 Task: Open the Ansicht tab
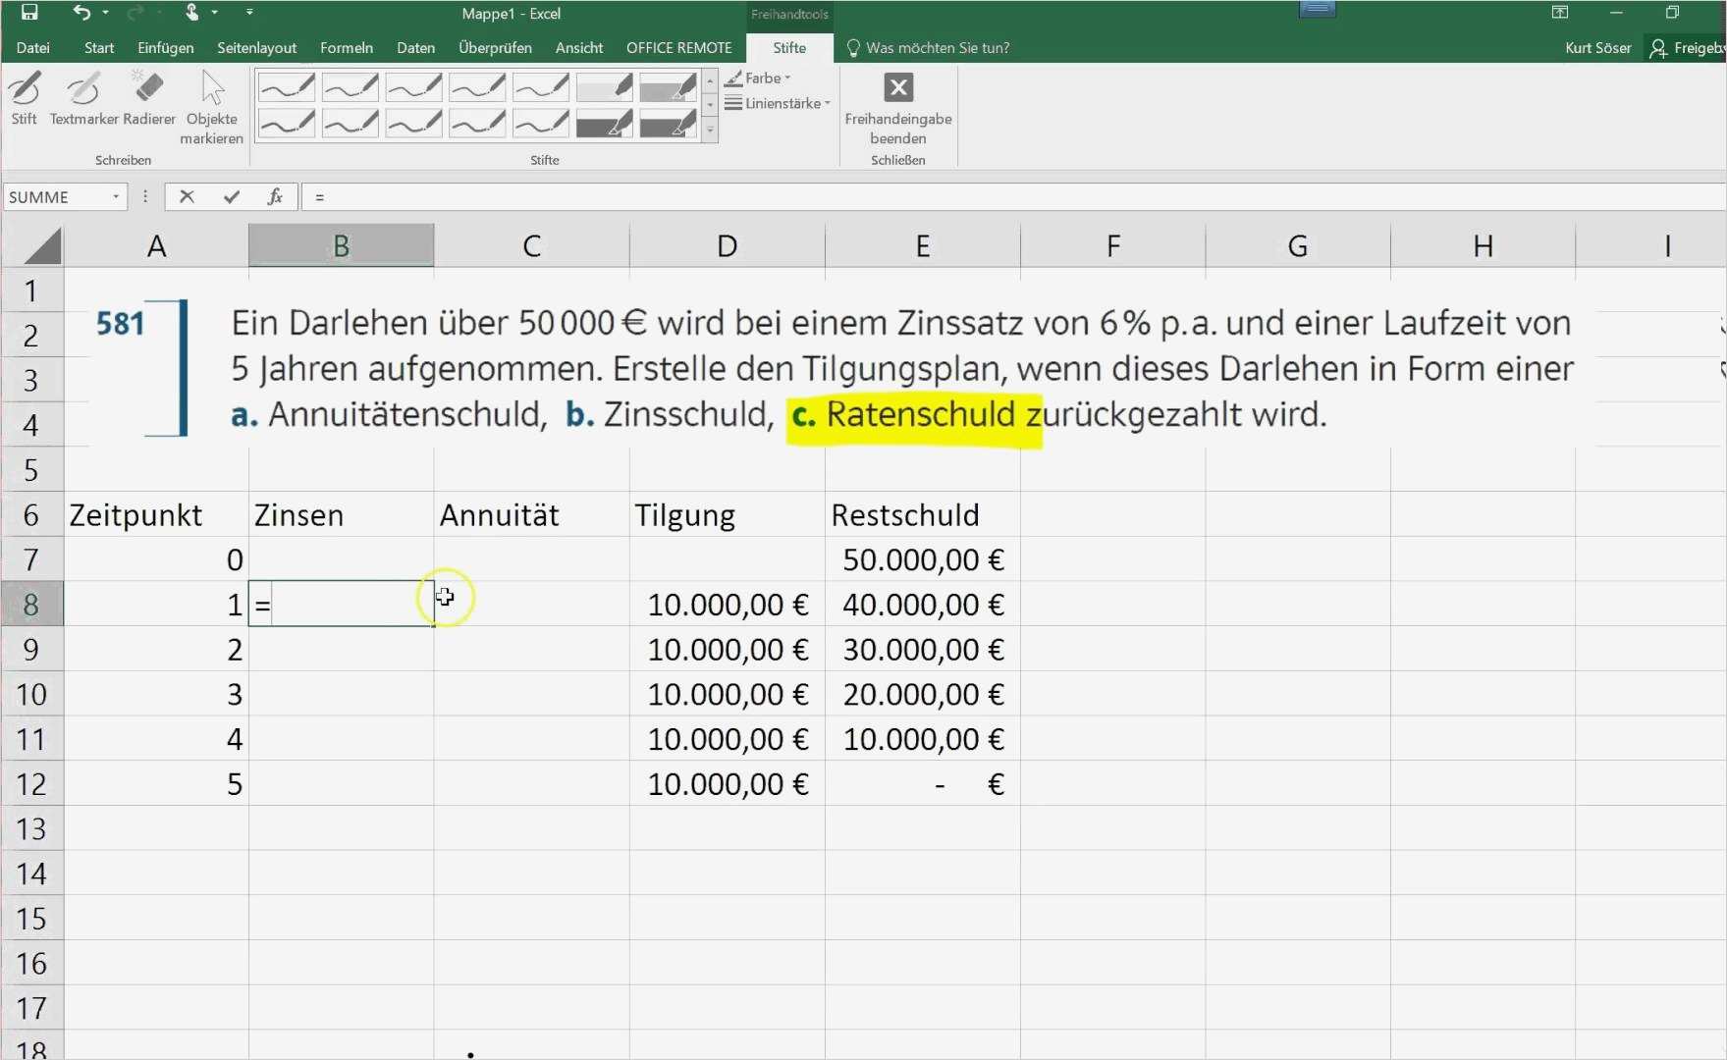coord(579,47)
